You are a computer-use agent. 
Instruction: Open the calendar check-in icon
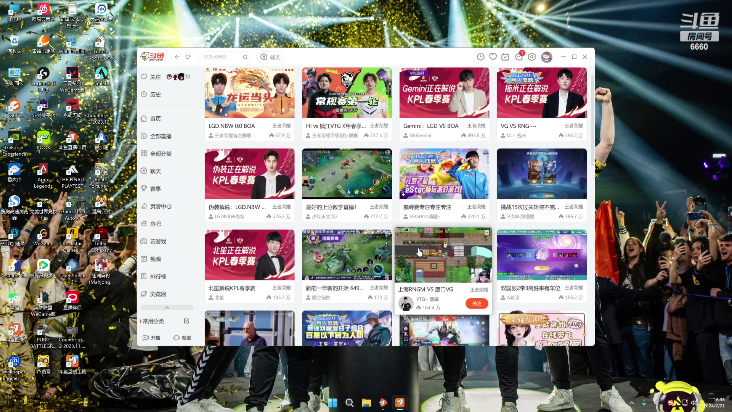tap(505, 57)
